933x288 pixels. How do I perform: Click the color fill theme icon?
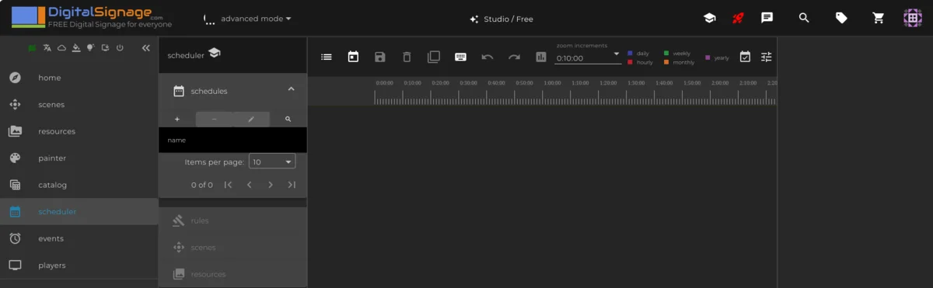tap(75, 48)
